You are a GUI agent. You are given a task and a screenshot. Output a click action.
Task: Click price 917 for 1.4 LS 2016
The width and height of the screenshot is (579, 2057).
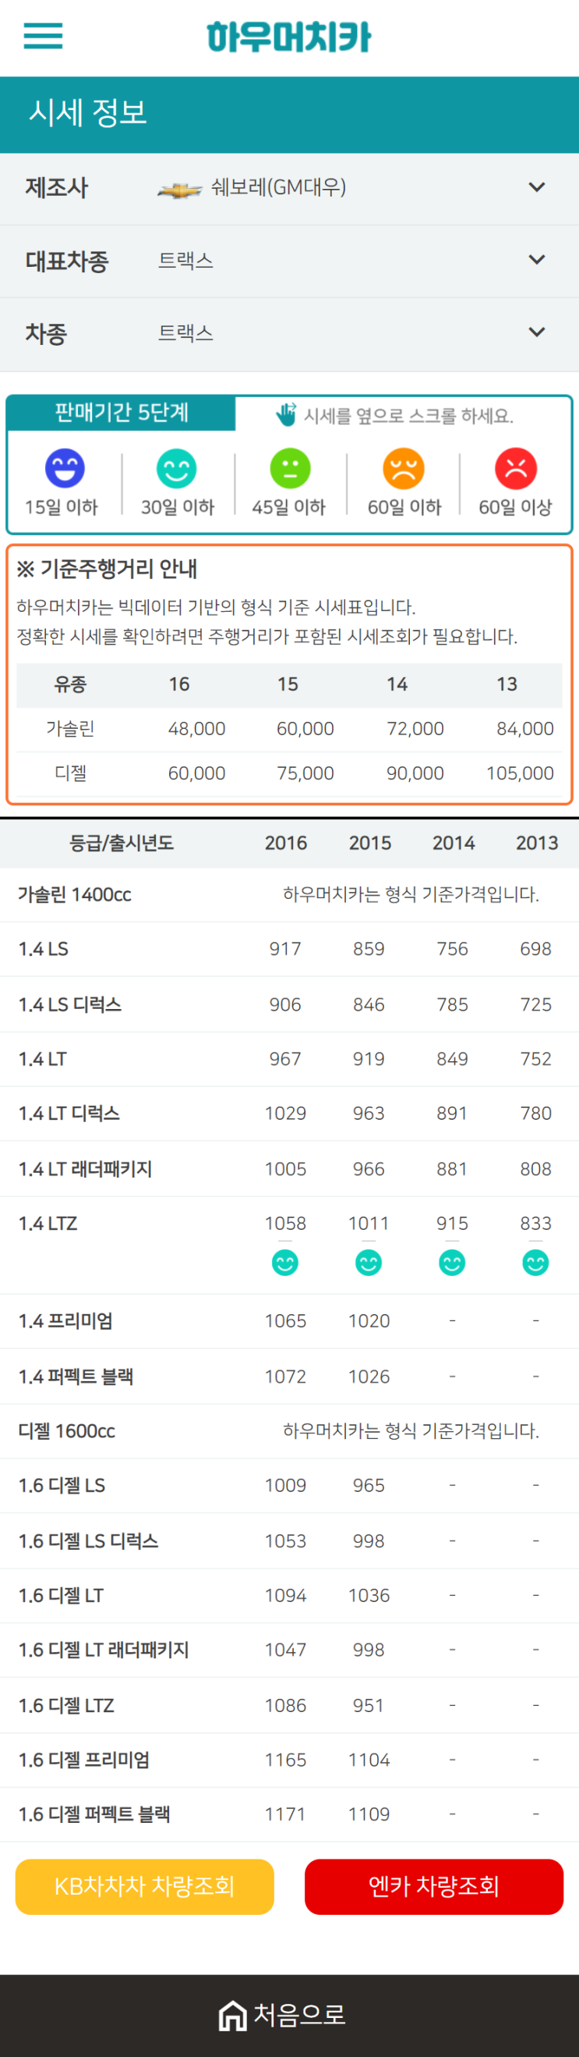pyautogui.click(x=284, y=949)
